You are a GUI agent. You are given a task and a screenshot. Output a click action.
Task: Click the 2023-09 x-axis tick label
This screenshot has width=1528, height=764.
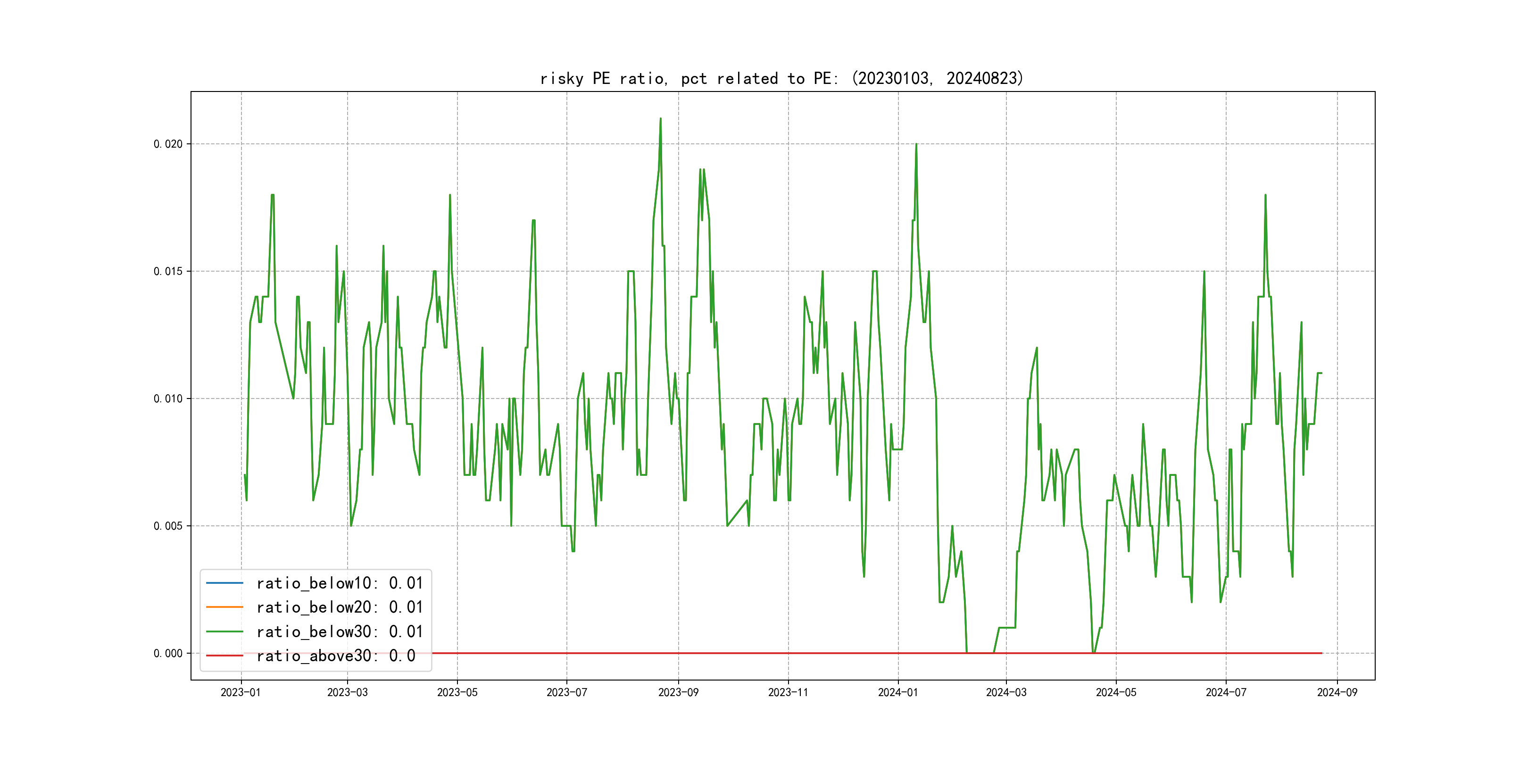[x=678, y=692]
